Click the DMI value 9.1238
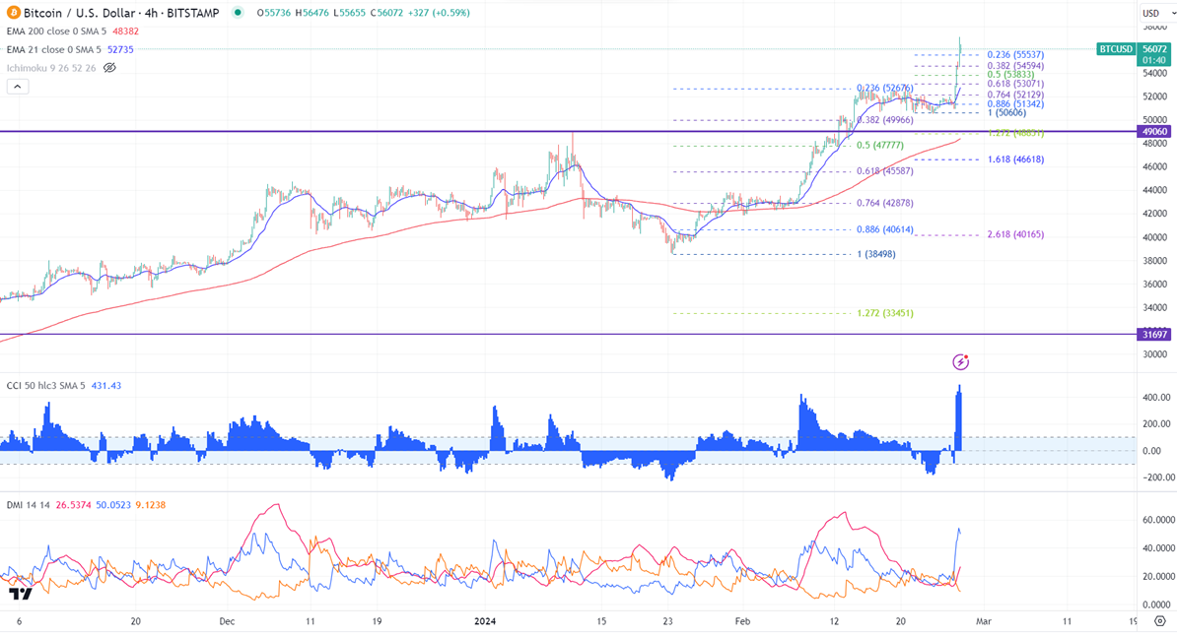1177x636 pixels. click(150, 505)
